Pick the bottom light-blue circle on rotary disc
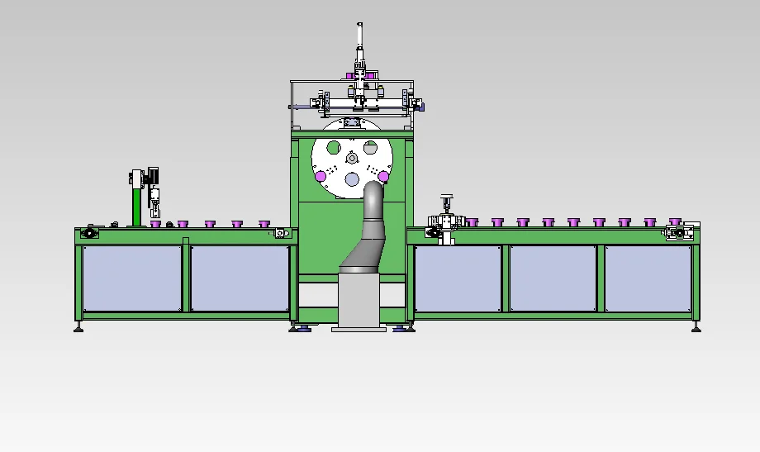The image size is (760, 452). 351,179
